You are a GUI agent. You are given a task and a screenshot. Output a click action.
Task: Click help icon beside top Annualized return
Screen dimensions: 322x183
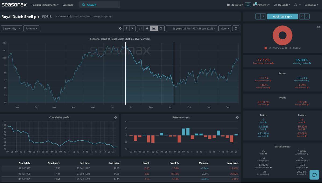[x=273, y=64]
